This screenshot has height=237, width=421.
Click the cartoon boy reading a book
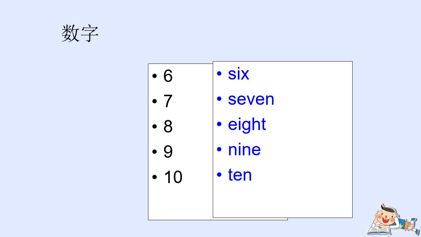pos(391,220)
